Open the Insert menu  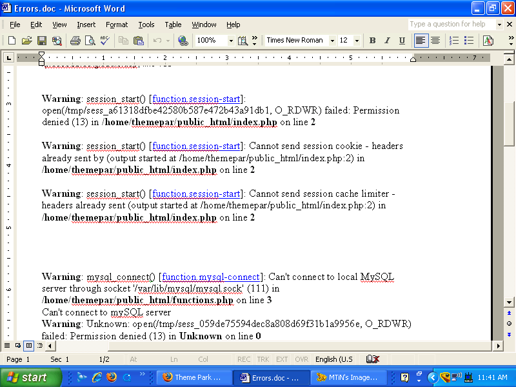click(x=86, y=25)
